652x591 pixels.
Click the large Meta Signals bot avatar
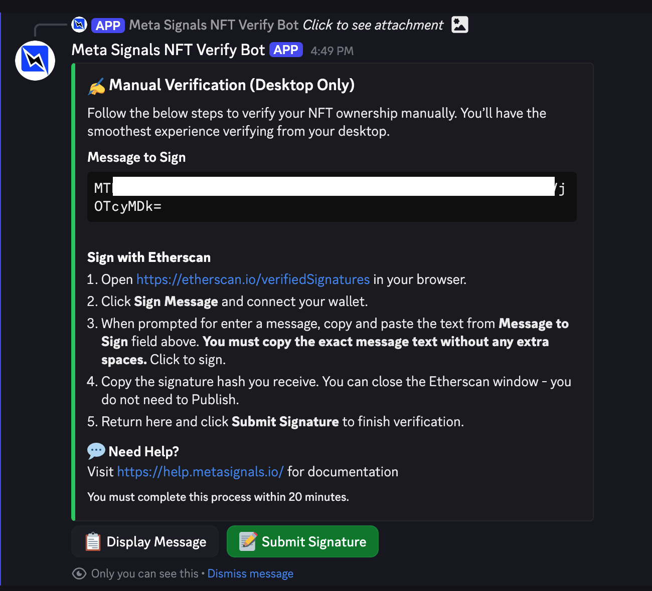pos(35,61)
